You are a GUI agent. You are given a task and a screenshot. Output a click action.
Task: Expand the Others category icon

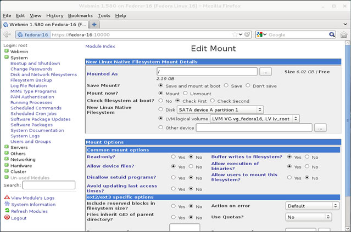[7, 153]
